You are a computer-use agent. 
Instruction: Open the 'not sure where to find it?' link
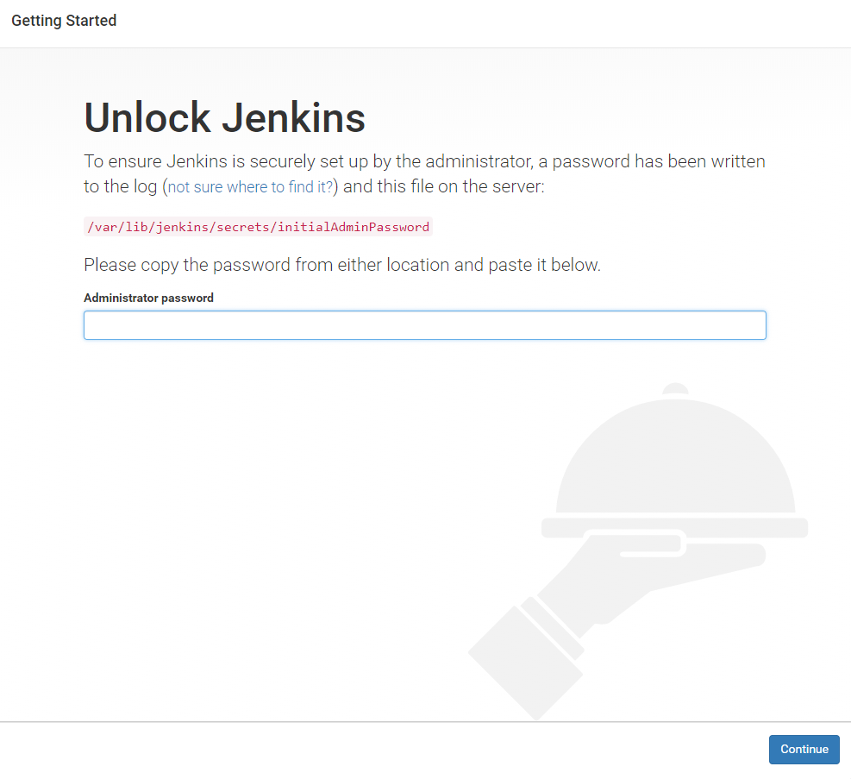coord(250,186)
